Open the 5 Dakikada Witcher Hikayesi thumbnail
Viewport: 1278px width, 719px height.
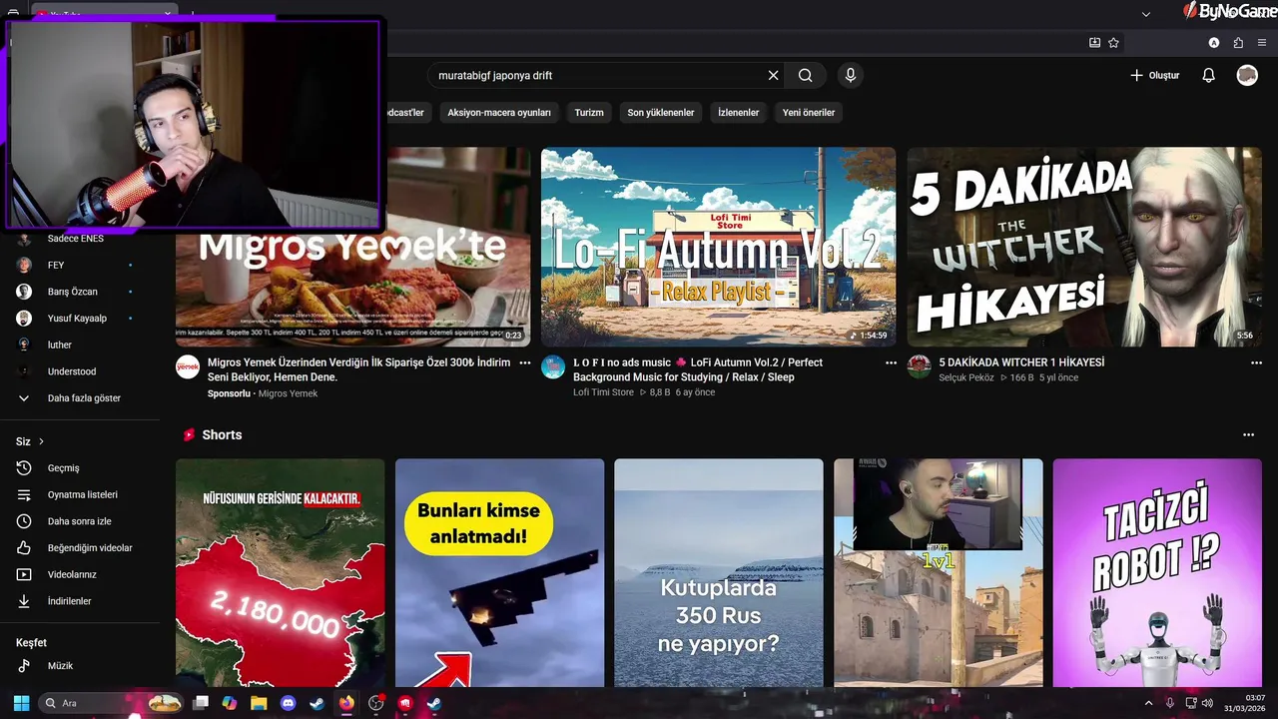[x=1084, y=247]
